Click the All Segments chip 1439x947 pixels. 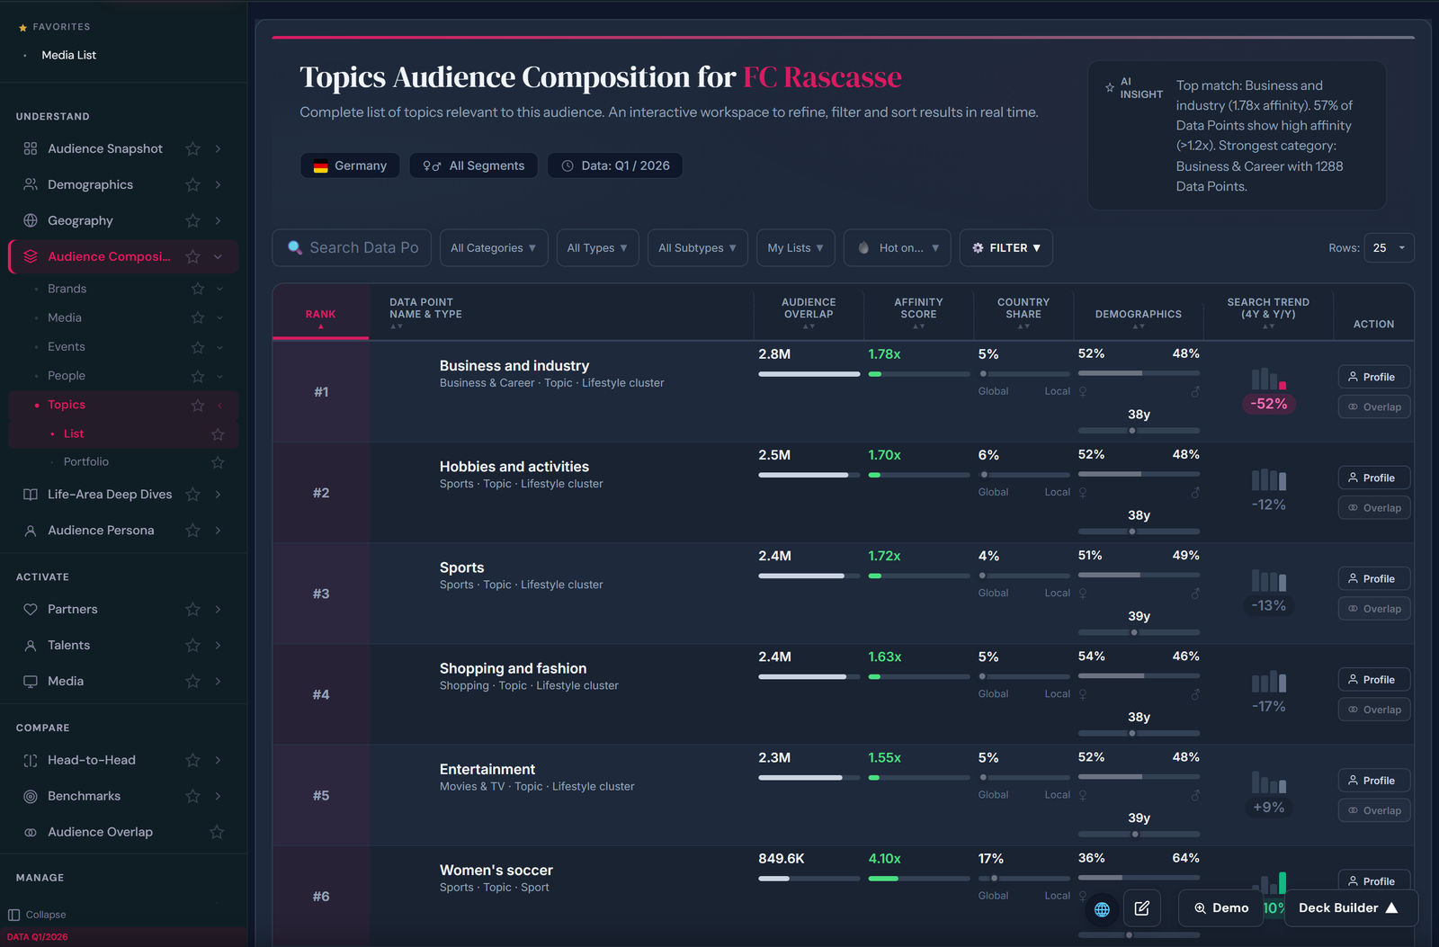pos(474,165)
